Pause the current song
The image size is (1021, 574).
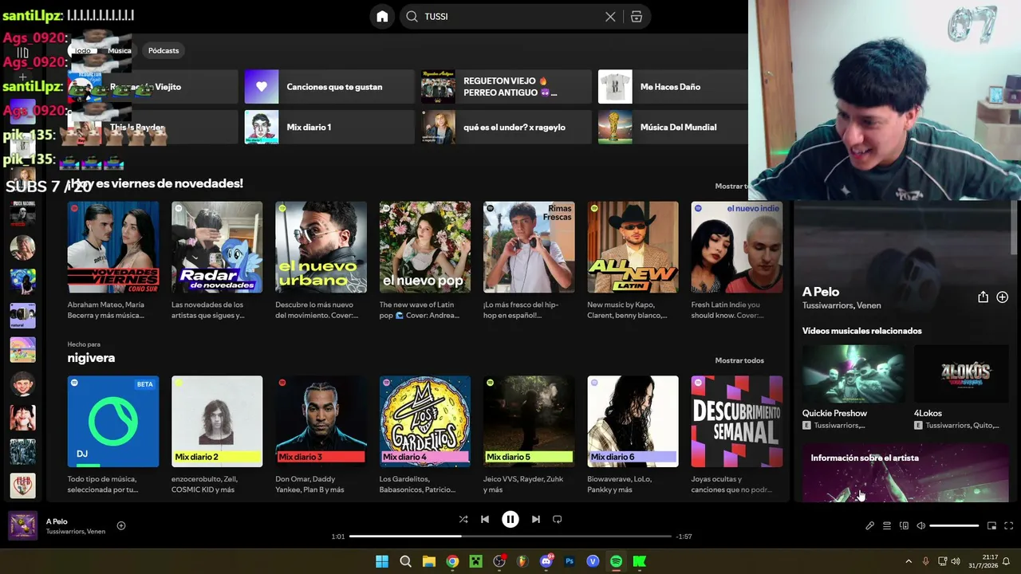click(510, 519)
